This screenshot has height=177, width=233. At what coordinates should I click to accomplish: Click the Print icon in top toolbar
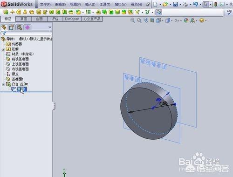click(x=185, y=4)
